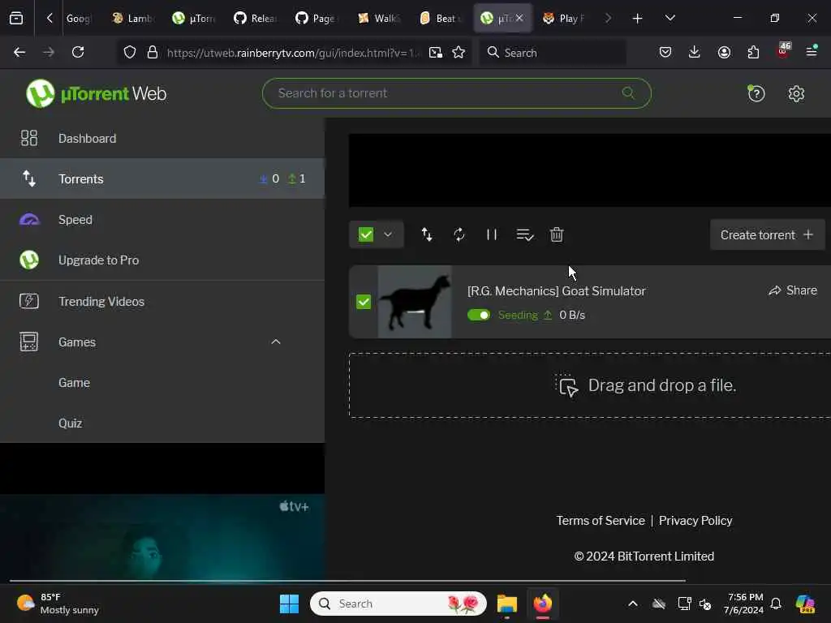The height and width of the screenshot is (623, 831).
Task: Open new browser tab with plus
Action: coord(638,19)
